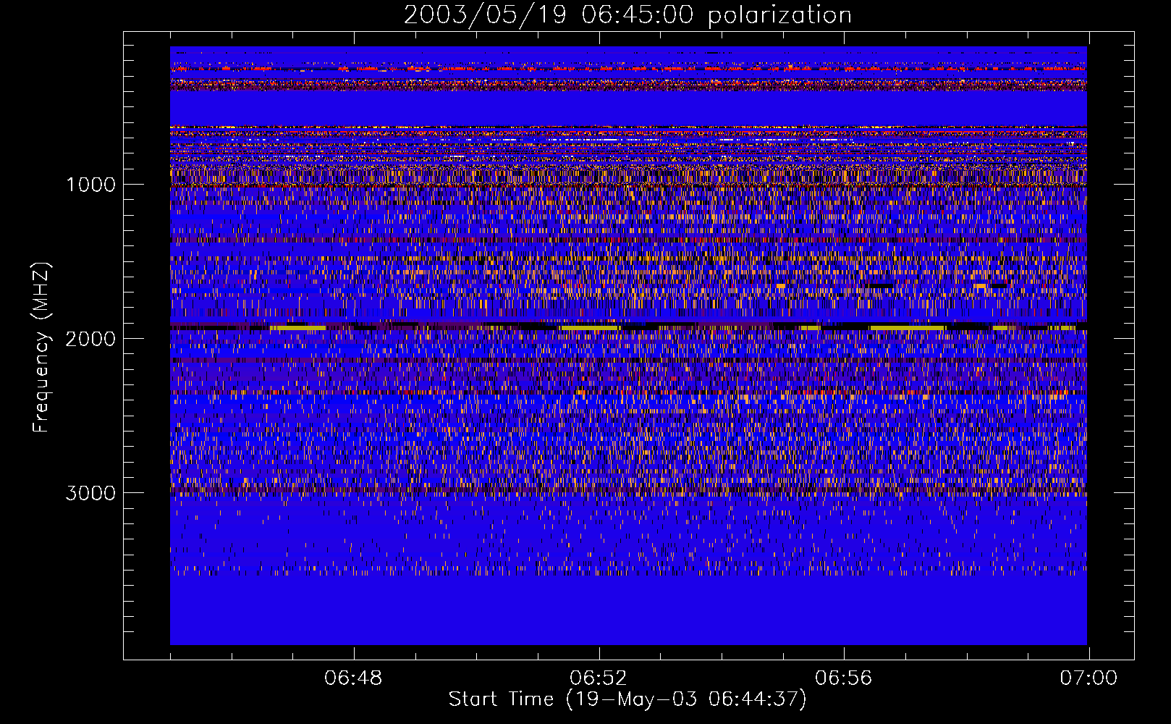Viewport: 1171px width, 724px height.
Task: Click the 1000 frequency tick label
Action: pos(90,185)
